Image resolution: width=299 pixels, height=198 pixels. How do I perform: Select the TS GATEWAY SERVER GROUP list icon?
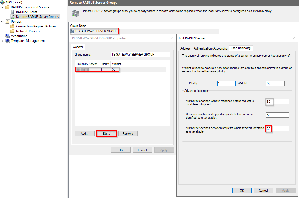72,31
